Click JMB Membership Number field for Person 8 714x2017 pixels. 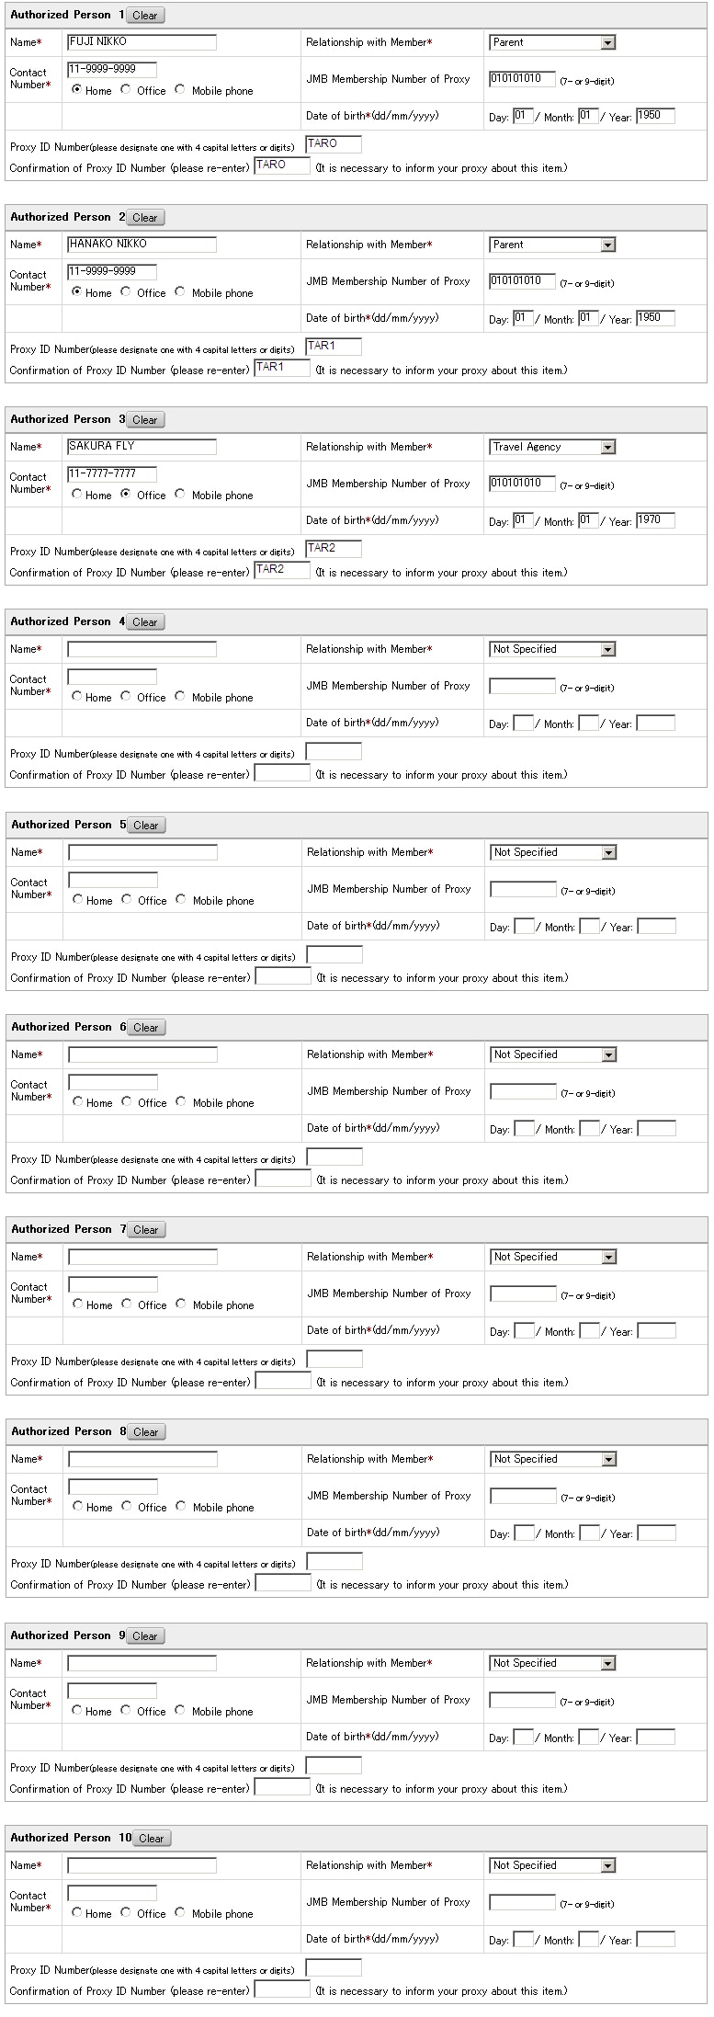[523, 1497]
